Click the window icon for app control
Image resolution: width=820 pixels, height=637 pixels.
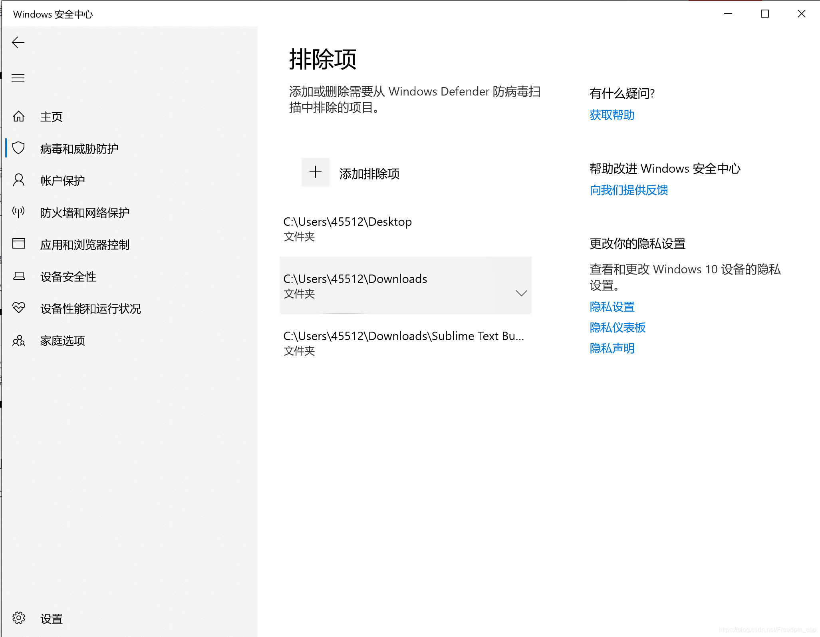(x=18, y=244)
